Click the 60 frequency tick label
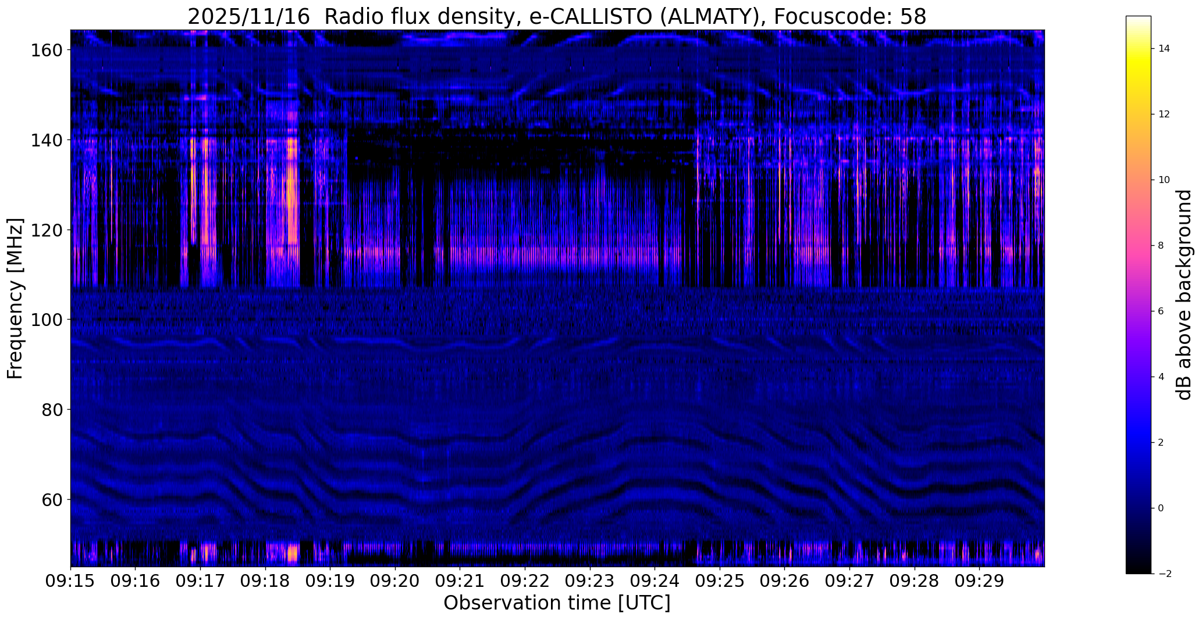The image size is (1202, 620). tap(52, 499)
